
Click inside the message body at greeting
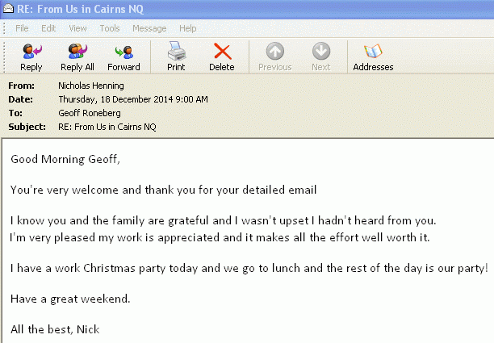pyautogui.click(x=65, y=159)
